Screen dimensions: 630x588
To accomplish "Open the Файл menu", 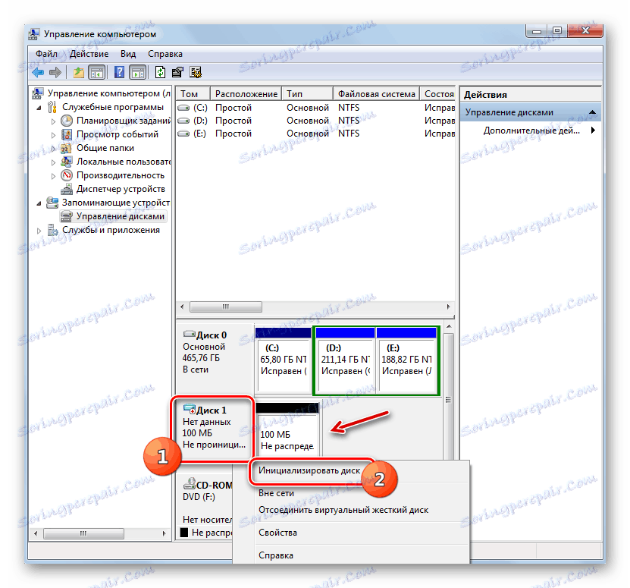I will click(46, 54).
